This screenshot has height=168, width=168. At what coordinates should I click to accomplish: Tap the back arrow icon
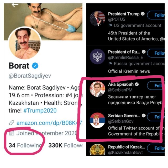point(15,5)
